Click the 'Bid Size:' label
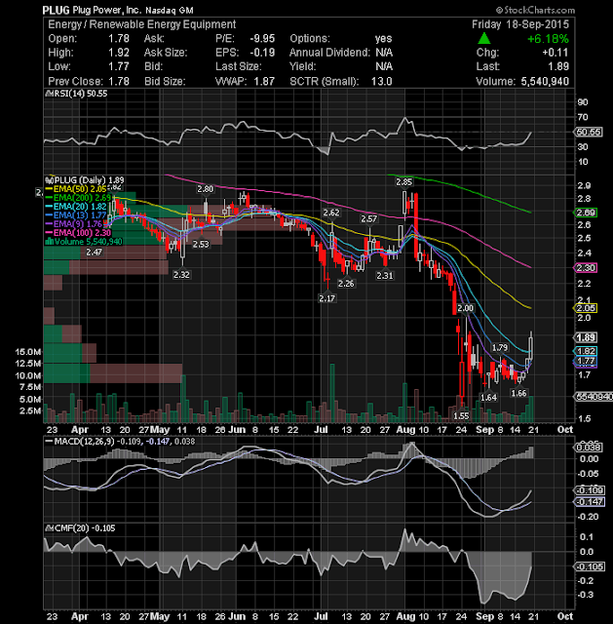The image size is (613, 624). 165,81
